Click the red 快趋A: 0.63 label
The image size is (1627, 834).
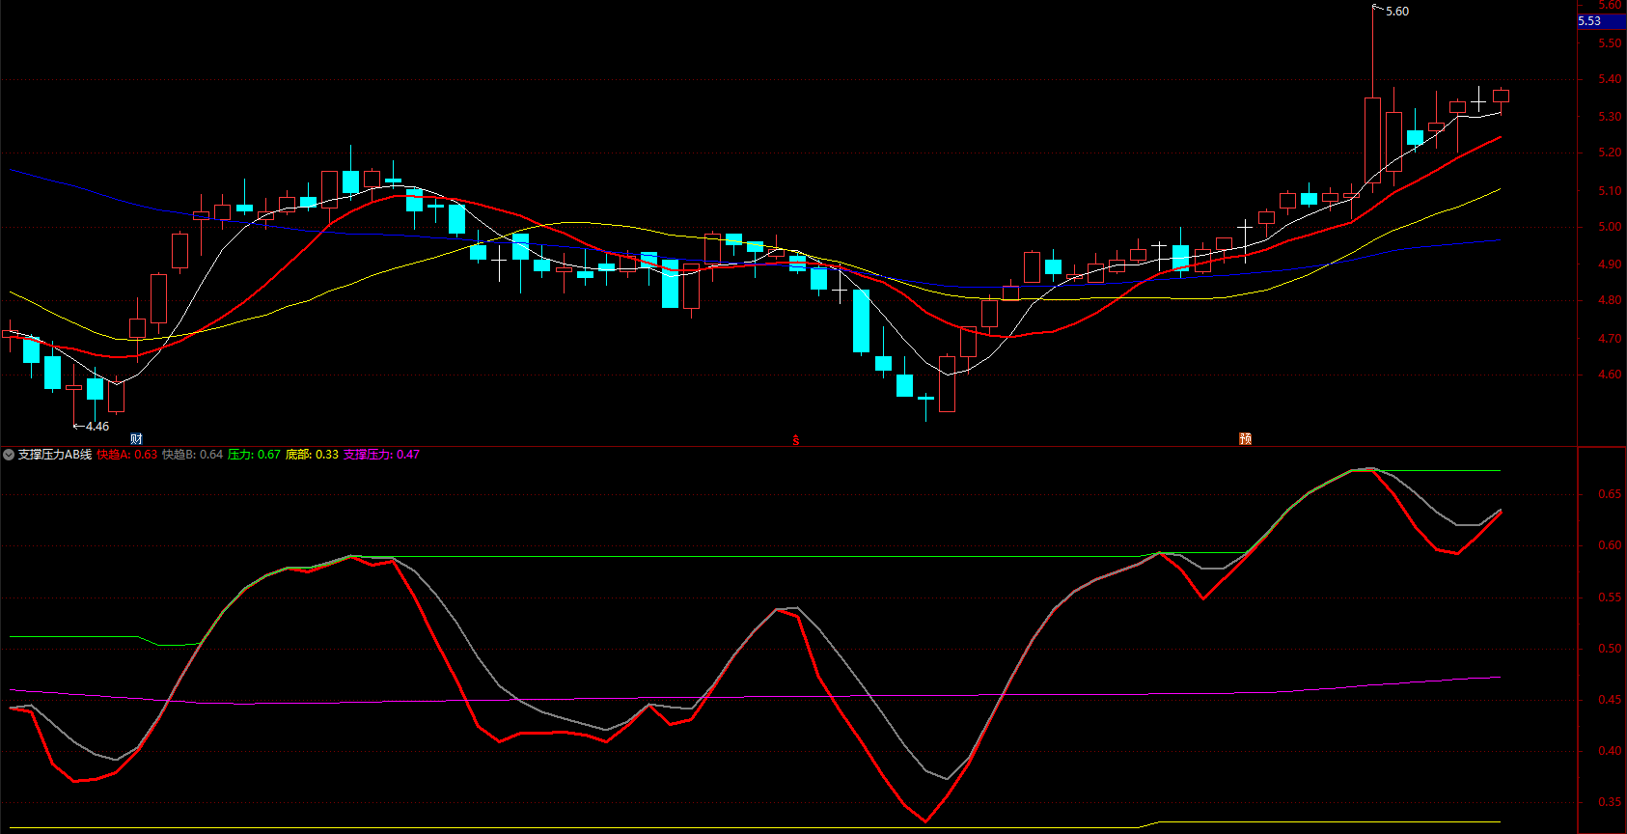coord(127,455)
